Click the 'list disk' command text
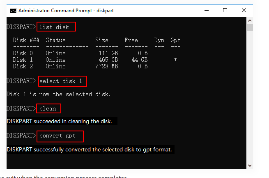Screen dimensions: 269x178 57,27
